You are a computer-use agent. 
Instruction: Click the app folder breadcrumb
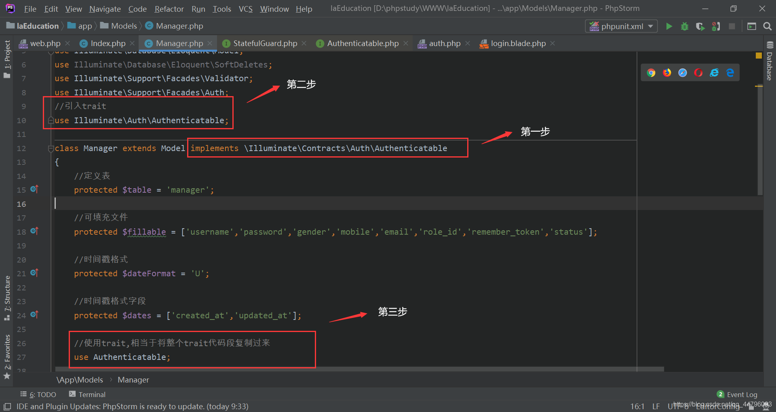[80, 26]
